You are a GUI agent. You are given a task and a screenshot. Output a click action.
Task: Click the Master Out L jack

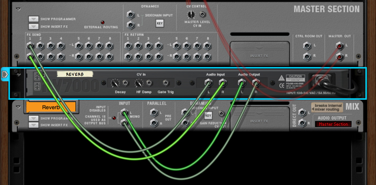point(339,45)
